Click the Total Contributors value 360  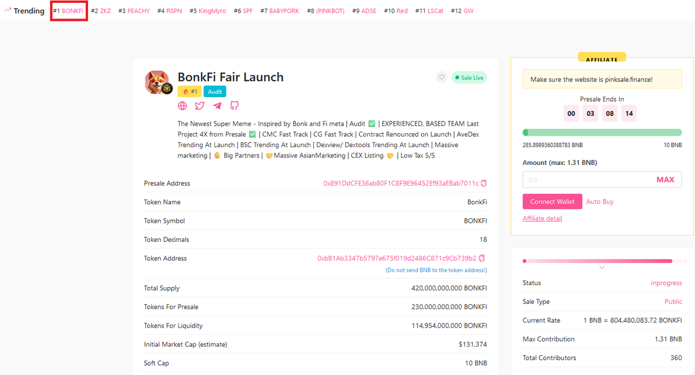click(x=676, y=358)
